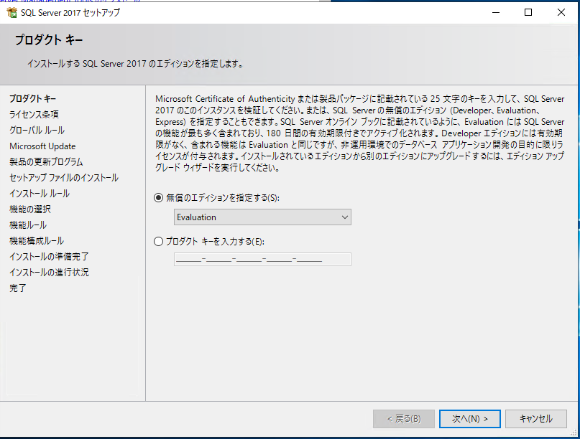Click the キャンセル button
580x439 pixels.
coord(536,419)
